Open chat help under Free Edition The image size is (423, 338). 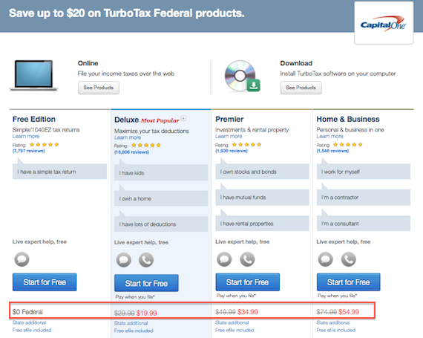tap(22, 259)
